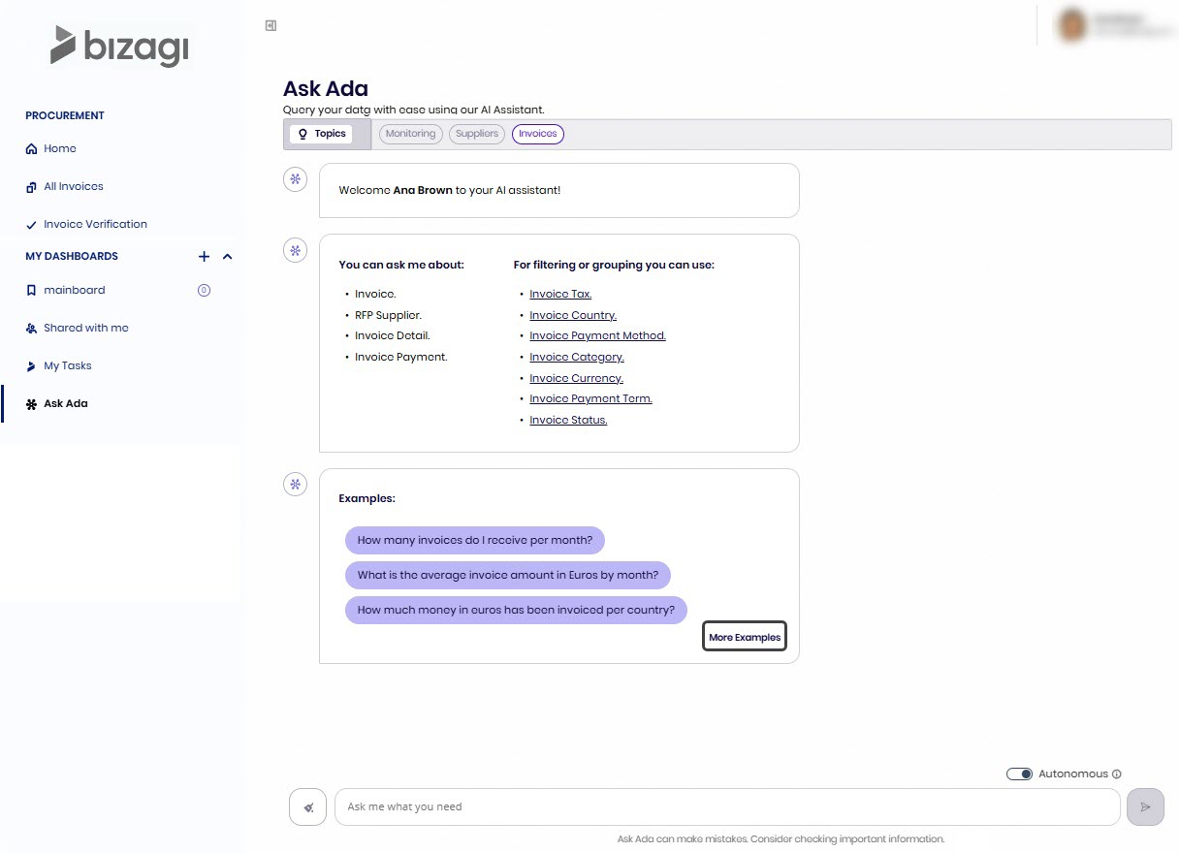1179x853 pixels.
Task: Select the Invoices topic chip
Action: point(537,134)
